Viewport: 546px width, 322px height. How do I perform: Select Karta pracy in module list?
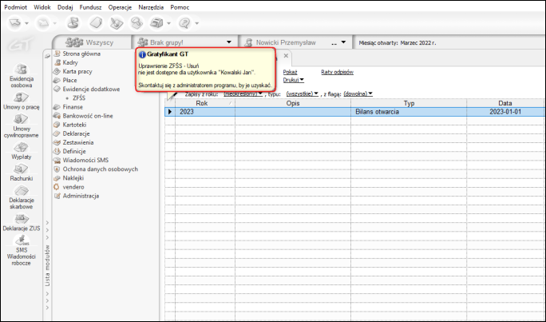coord(77,71)
